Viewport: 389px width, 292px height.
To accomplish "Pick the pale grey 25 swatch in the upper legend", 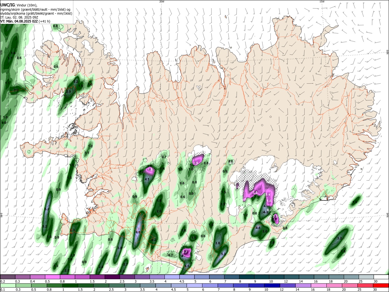I will (x=366, y=277).
